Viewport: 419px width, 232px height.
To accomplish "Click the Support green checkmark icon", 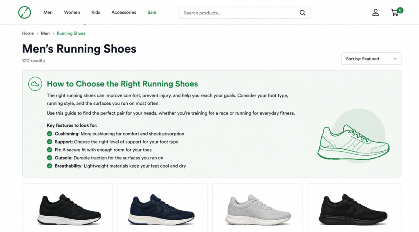I will coord(50,142).
